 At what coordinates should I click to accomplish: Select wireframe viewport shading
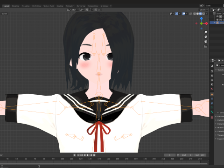(x=195, y=14)
